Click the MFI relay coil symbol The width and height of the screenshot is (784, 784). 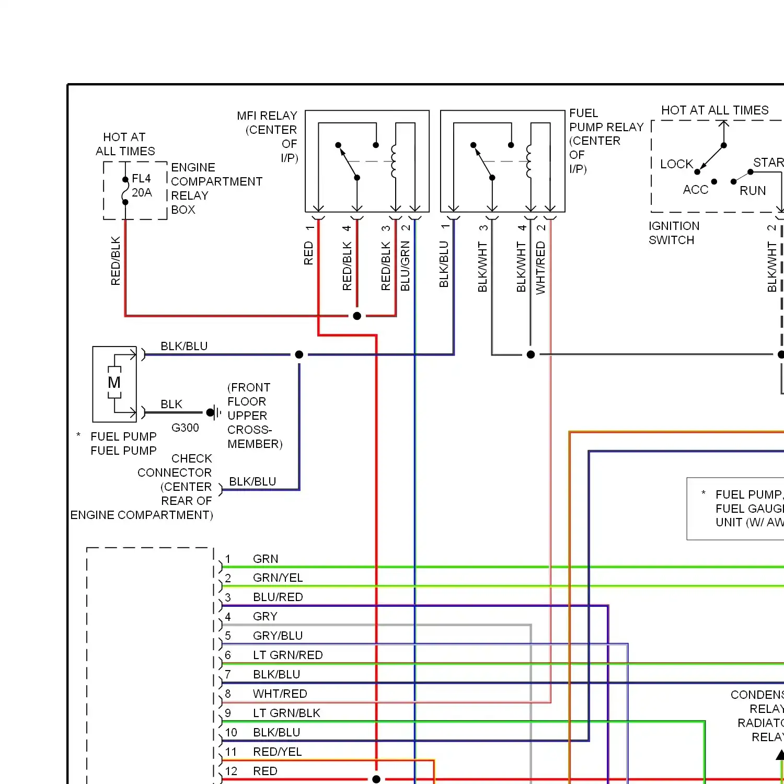click(394, 163)
